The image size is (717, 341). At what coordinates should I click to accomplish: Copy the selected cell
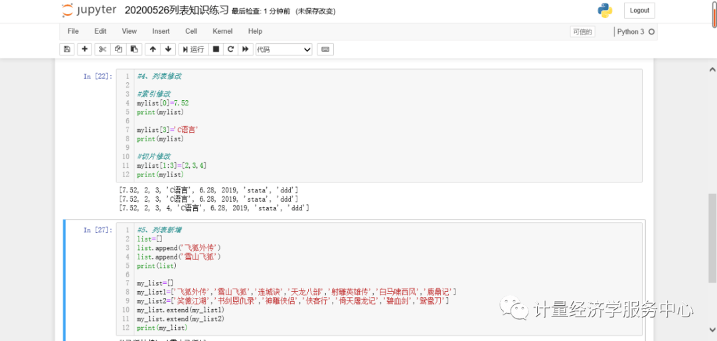coord(118,49)
